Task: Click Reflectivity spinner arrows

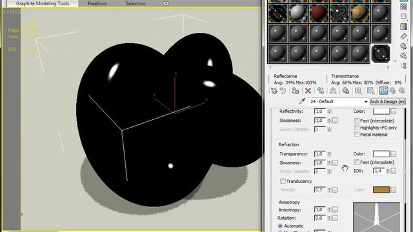Action: pos(329,111)
